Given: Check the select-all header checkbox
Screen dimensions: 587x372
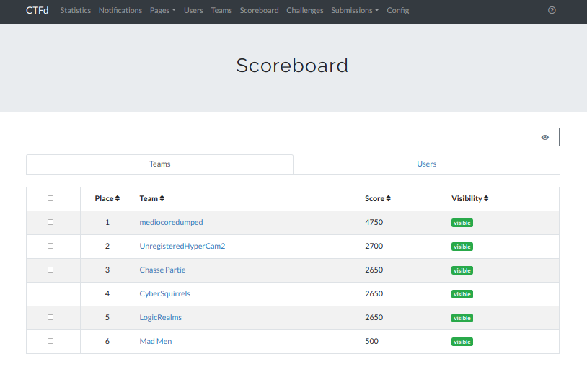Looking at the screenshot, I should click(50, 198).
